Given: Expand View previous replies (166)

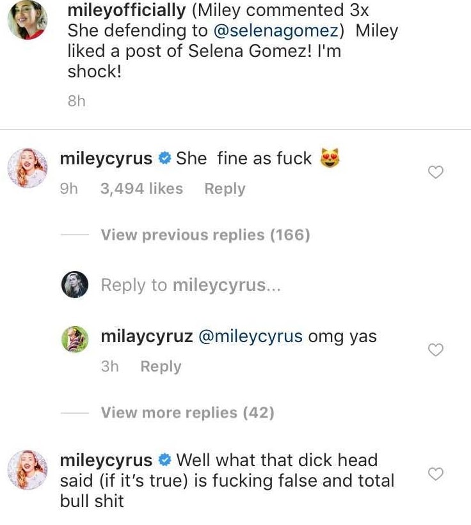Looking at the screenshot, I should coord(205,235).
